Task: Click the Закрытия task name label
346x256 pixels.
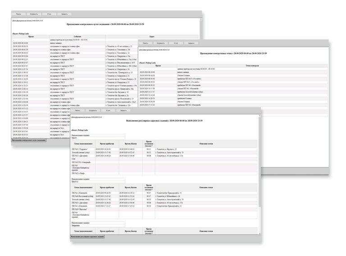Action: click(75, 225)
